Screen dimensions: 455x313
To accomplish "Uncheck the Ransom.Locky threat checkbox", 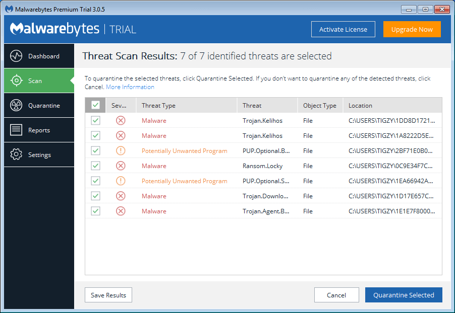I will [x=95, y=166].
